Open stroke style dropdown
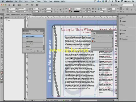136x102 pixels. click(81, 11)
